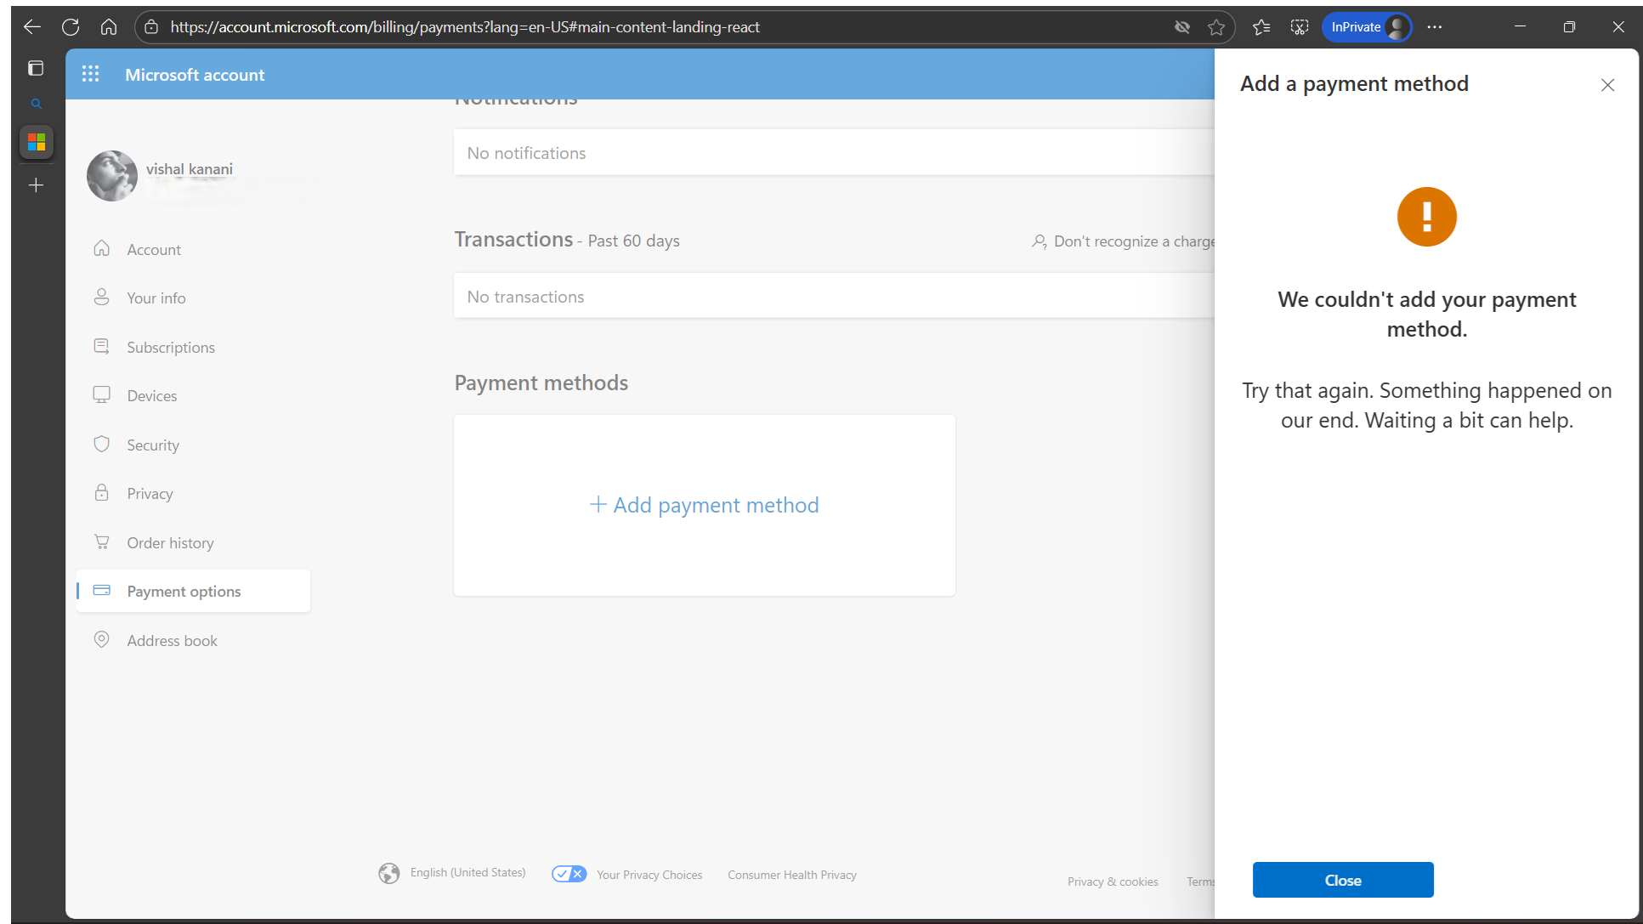Open the vertical tabs panel icon
The height and width of the screenshot is (924, 1643).
(36, 68)
